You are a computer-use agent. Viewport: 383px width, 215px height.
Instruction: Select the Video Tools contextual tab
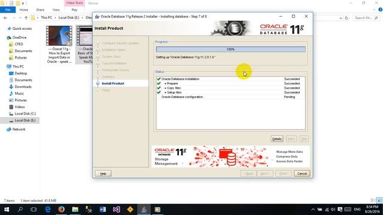(74, 3)
